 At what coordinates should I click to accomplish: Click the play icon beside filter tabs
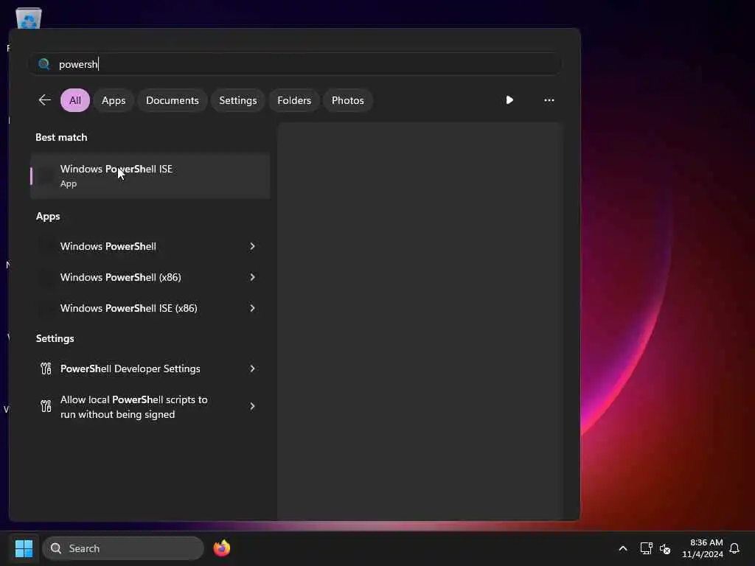click(x=509, y=100)
